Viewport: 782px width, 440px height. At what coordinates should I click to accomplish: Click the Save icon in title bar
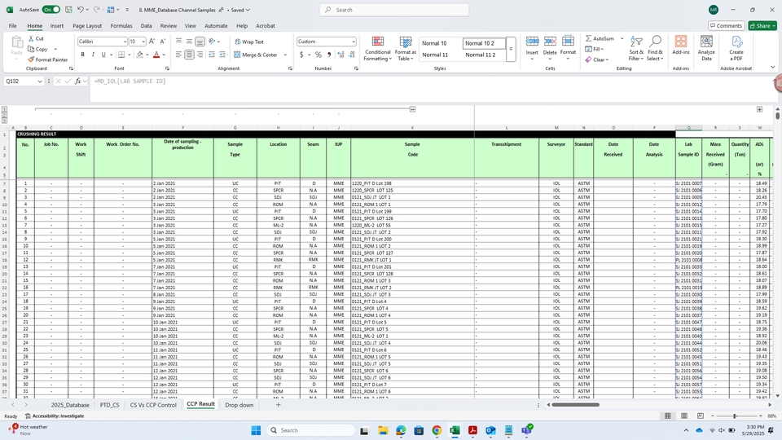tap(68, 10)
